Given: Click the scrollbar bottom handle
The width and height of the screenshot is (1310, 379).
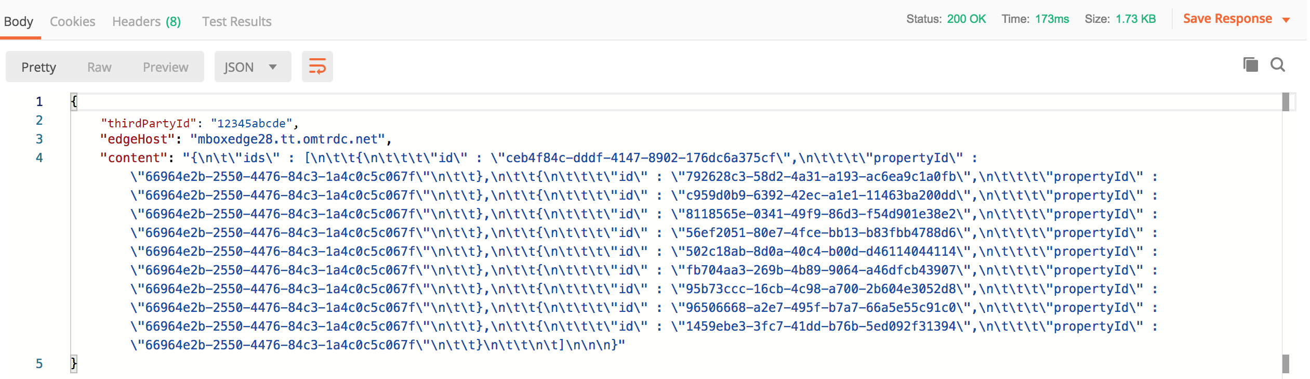Looking at the screenshot, I should [x=1286, y=363].
